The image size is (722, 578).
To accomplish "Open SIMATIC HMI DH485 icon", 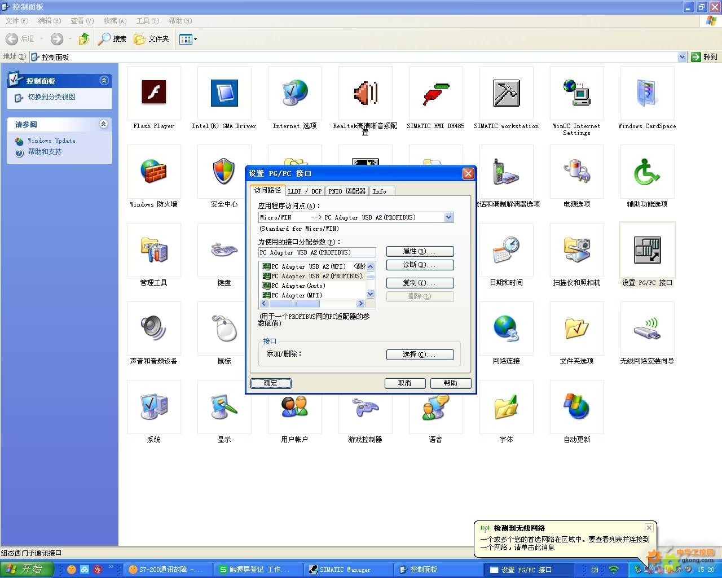I will [x=435, y=93].
